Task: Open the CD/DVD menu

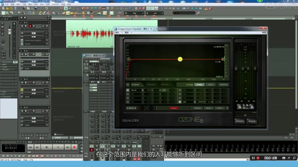Action: pos(55,4)
